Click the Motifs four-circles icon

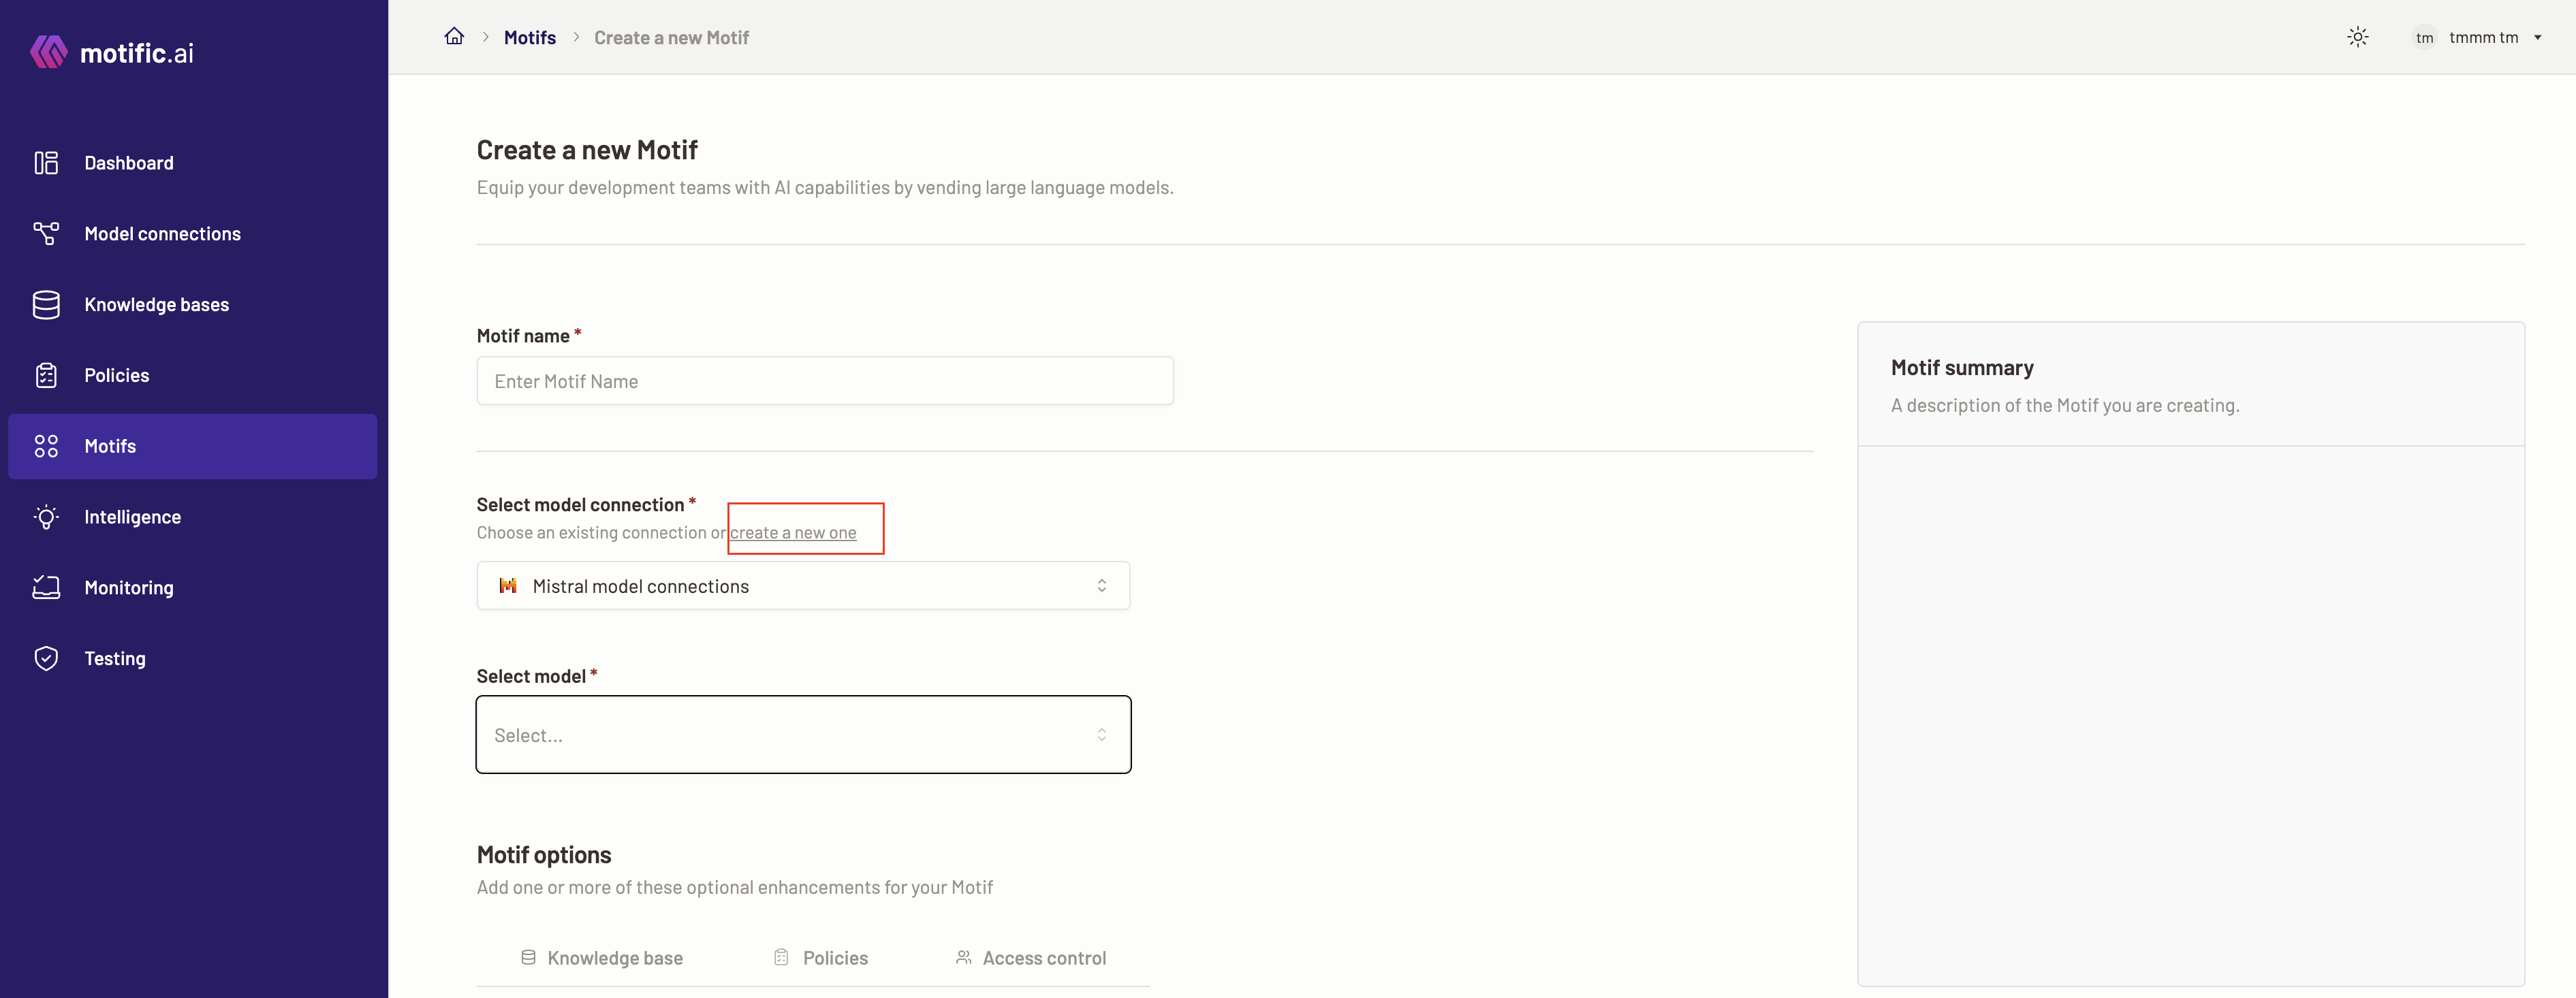click(x=46, y=447)
